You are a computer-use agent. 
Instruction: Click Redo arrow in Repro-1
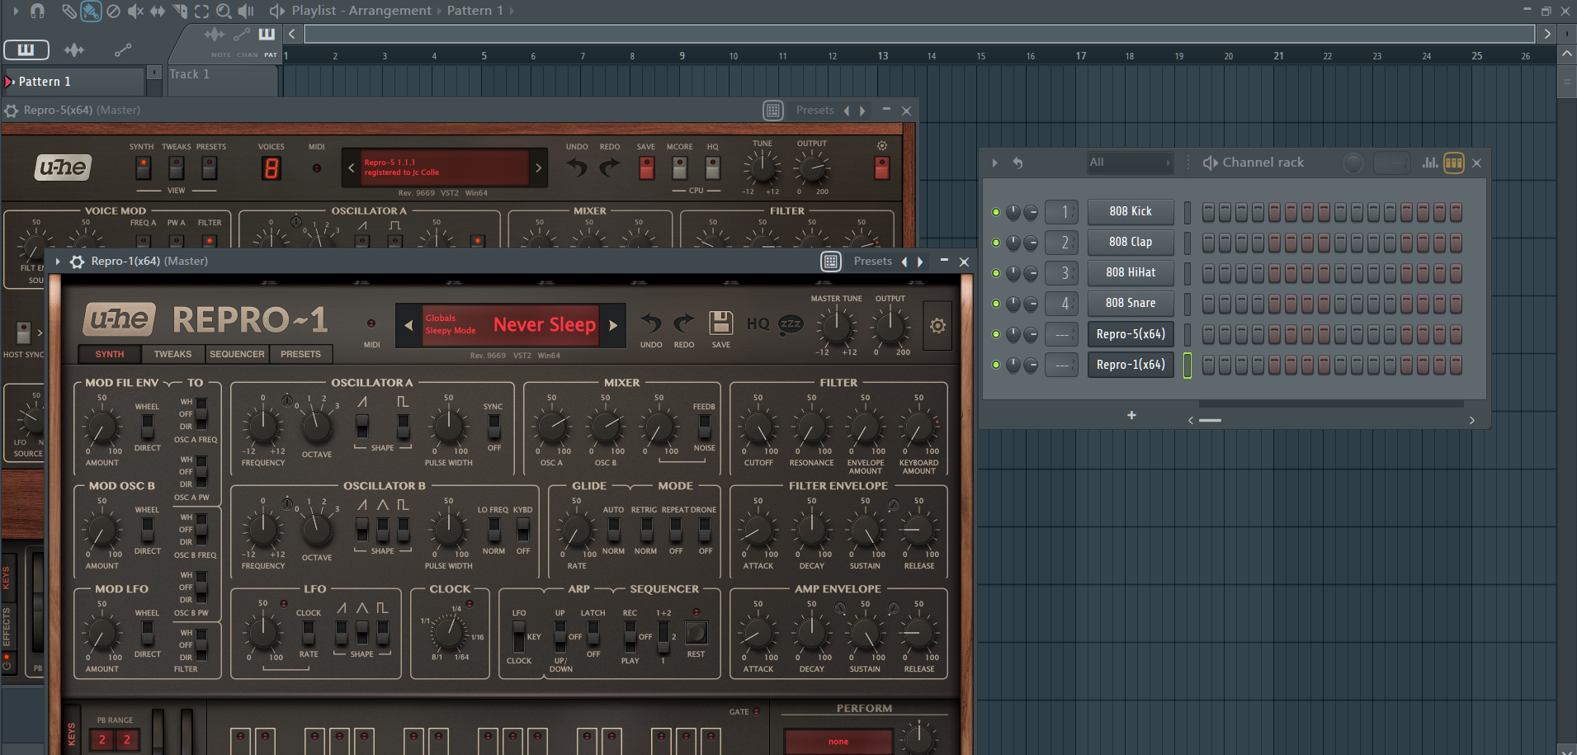pyautogui.click(x=684, y=323)
